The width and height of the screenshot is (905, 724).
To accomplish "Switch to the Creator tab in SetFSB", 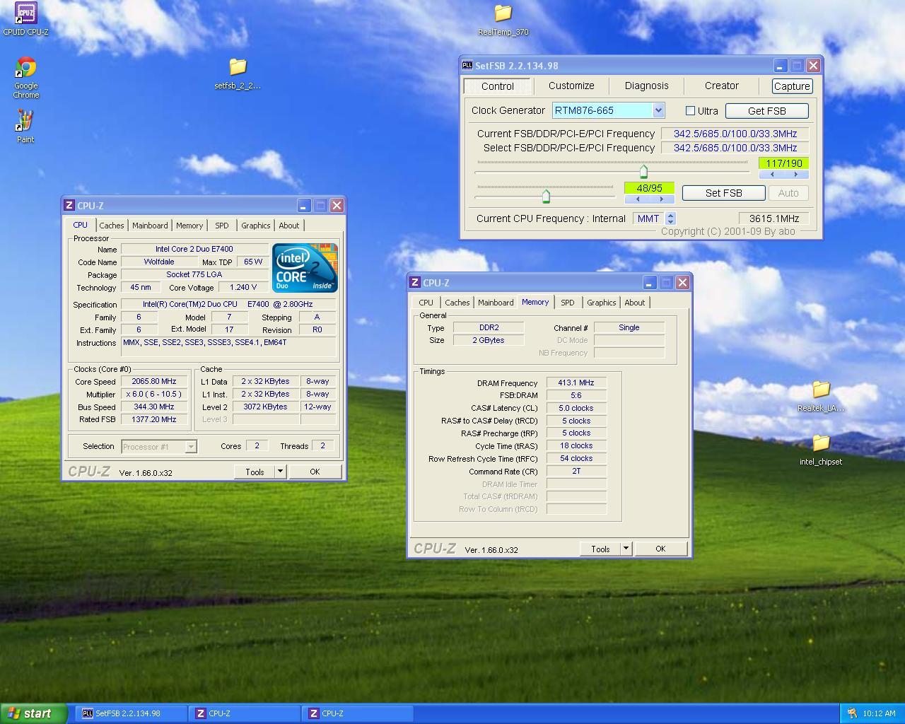I will click(x=721, y=86).
